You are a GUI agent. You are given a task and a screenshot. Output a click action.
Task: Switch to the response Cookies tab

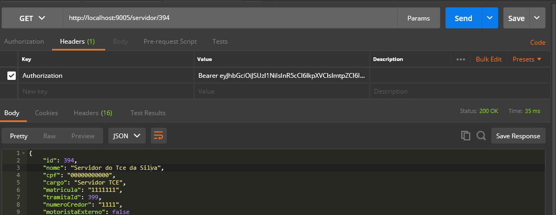pyautogui.click(x=46, y=113)
